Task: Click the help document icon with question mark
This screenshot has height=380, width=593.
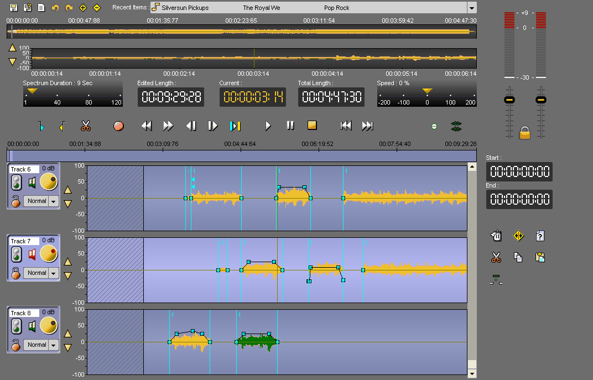Action: (540, 236)
